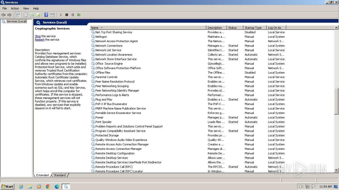This screenshot has height=190, width=339.
Task: Open Properties via toolbar icon
Action: 26,15
